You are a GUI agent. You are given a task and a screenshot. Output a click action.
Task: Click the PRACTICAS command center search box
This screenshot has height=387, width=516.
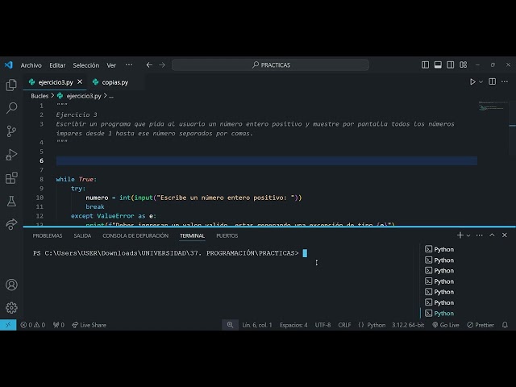270,64
